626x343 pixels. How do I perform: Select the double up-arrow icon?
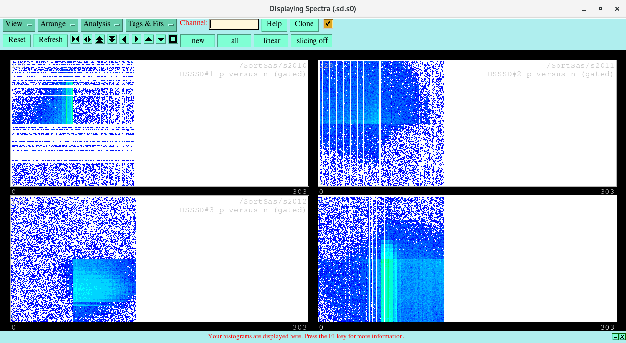click(x=99, y=39)
